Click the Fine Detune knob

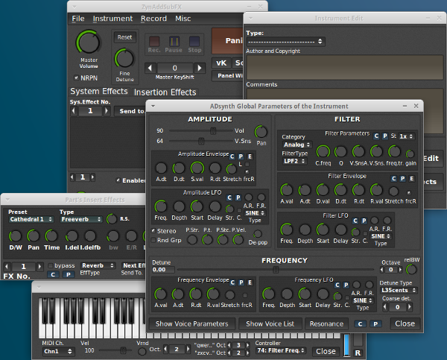point(124,59)
